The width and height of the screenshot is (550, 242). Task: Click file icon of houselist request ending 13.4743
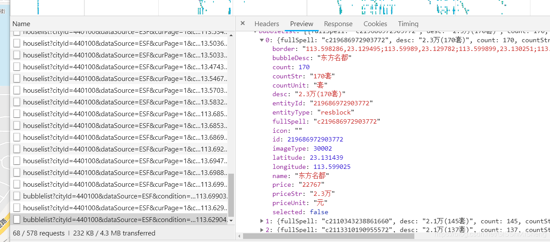[x=17, y=67]
